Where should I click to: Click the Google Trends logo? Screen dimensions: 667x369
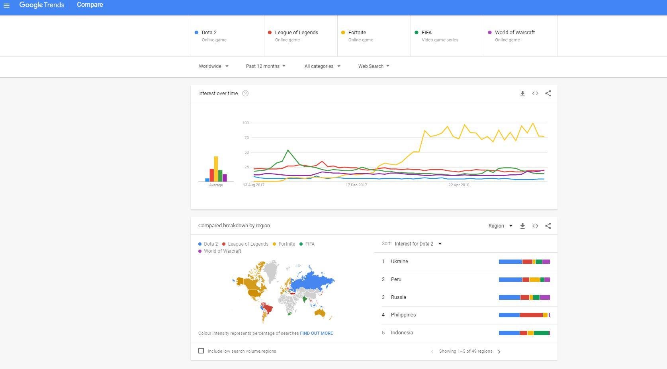point(41,5)
